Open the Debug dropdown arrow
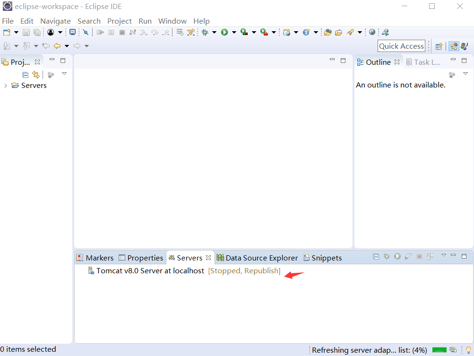 point(215,32)
